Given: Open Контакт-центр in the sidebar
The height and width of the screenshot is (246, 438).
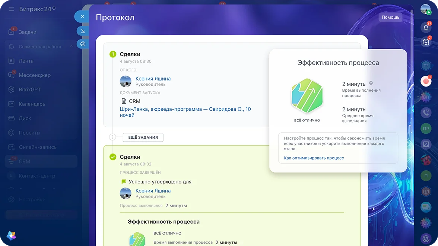Looking at the screenshot, I should (37, 176).
